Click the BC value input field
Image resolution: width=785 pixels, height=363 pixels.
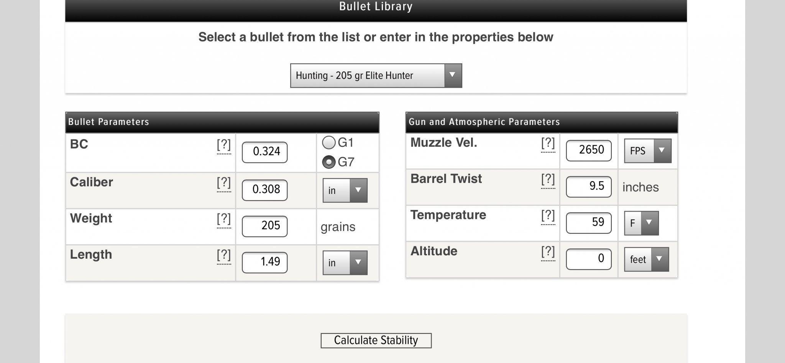click(x=265, y=152)
